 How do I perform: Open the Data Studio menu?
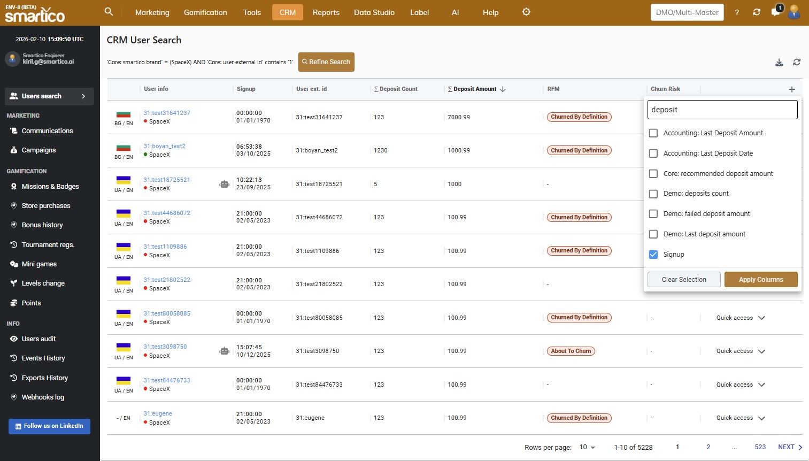point(374,12)
